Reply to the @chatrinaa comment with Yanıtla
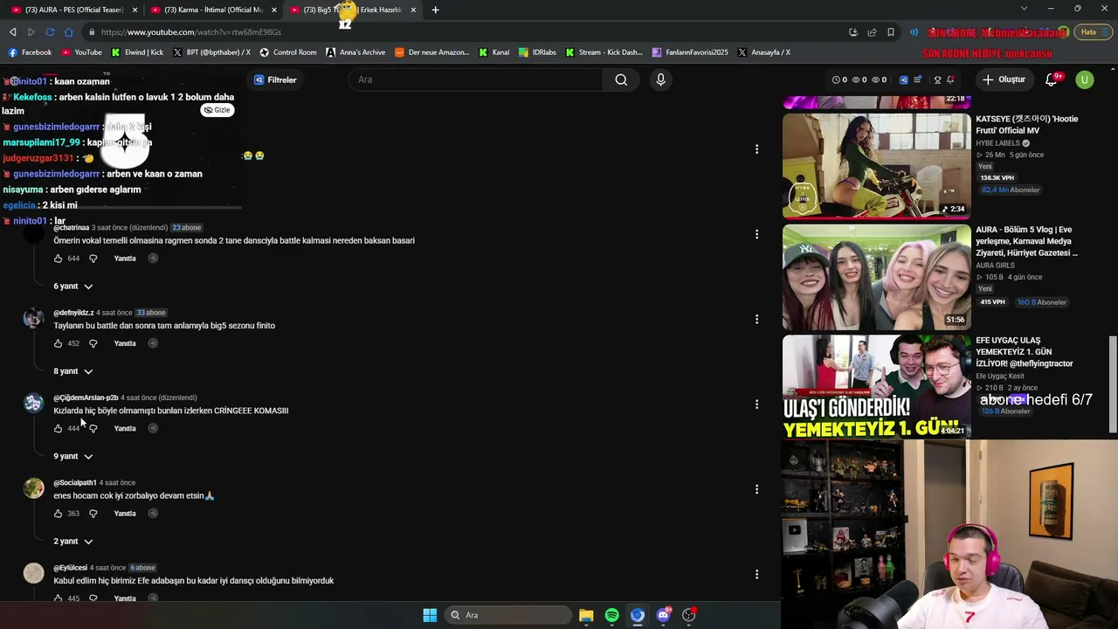Screen dimensions: 1118x629 coord(125,259)
